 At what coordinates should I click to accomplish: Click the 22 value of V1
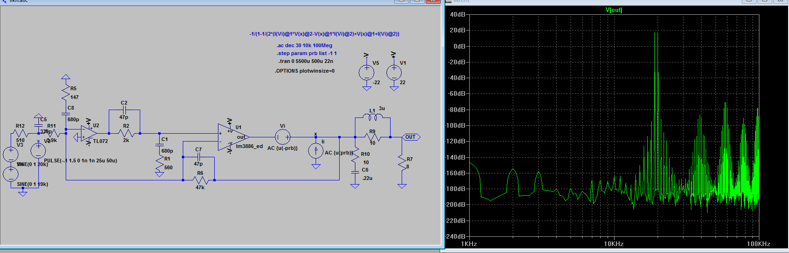[403, 82]
